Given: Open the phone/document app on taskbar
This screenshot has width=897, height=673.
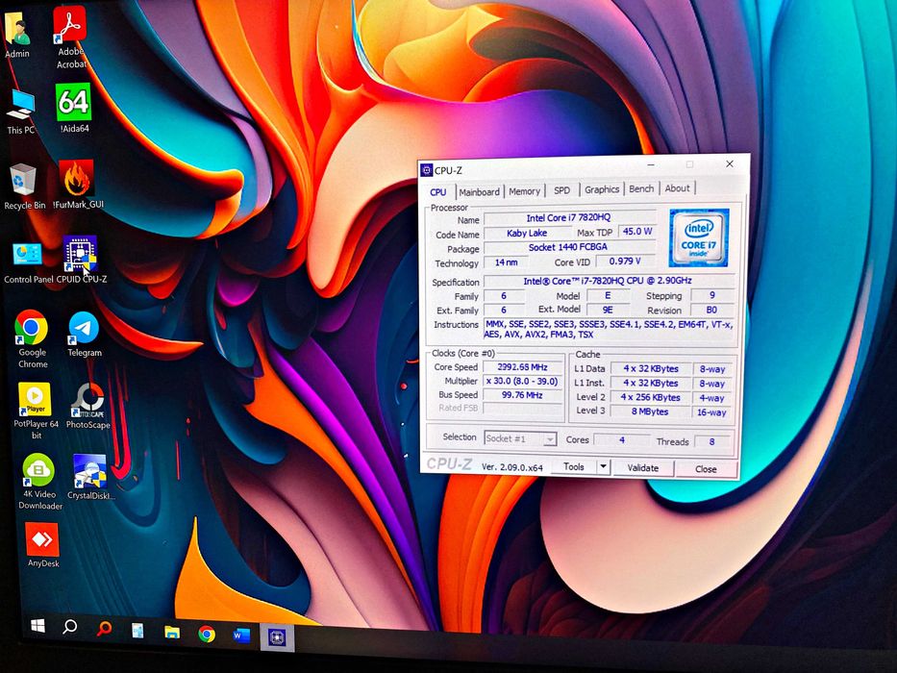Looking at the screenshot, I should [137, 630].
